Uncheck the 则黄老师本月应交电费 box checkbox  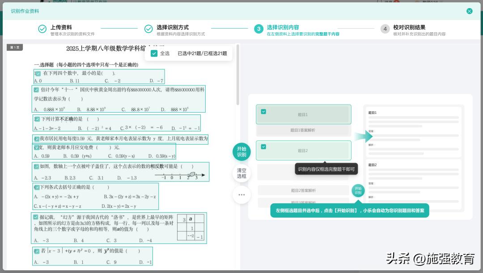36,148
